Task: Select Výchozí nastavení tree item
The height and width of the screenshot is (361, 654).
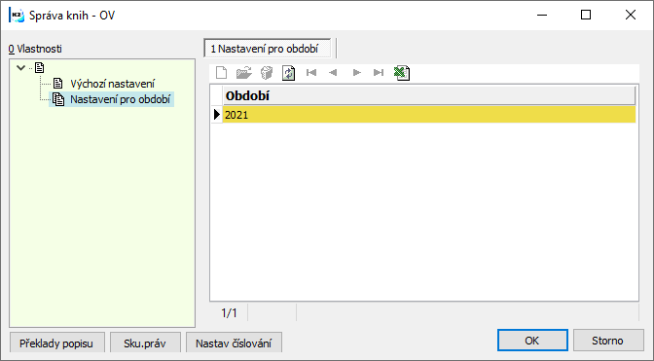Action: tap(113, 84)
